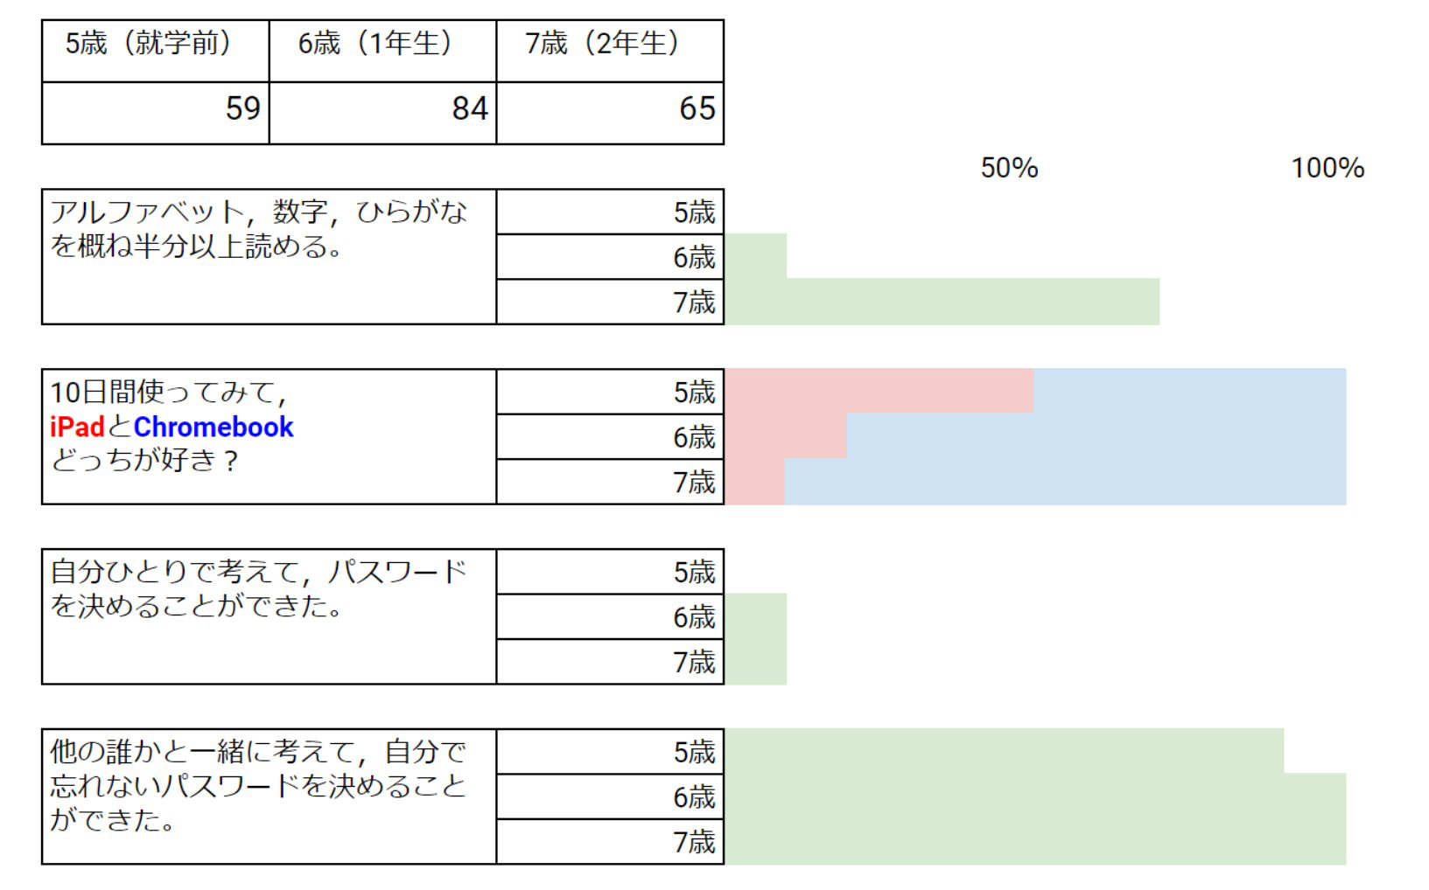This screenshot has height=890, width=1429.
Task: Click the blue Chromebook bar for 7歳
Action: 1065,482
